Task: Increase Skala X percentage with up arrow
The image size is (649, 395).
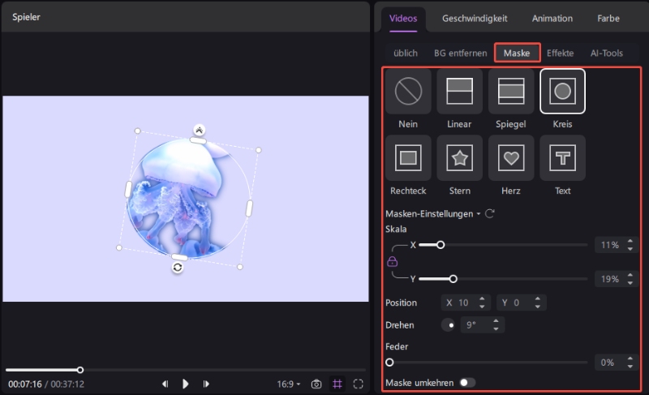Action: coord(630,242)
